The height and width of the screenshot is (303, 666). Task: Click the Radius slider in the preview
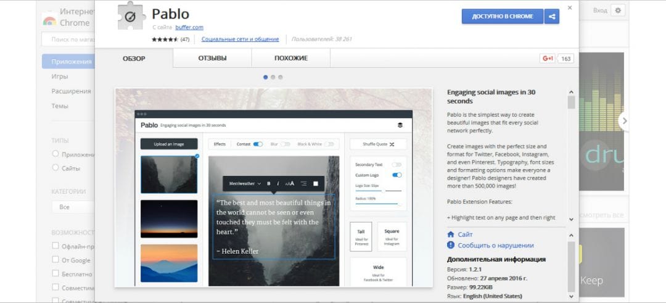pyautogui.click(x=379, y=204)
